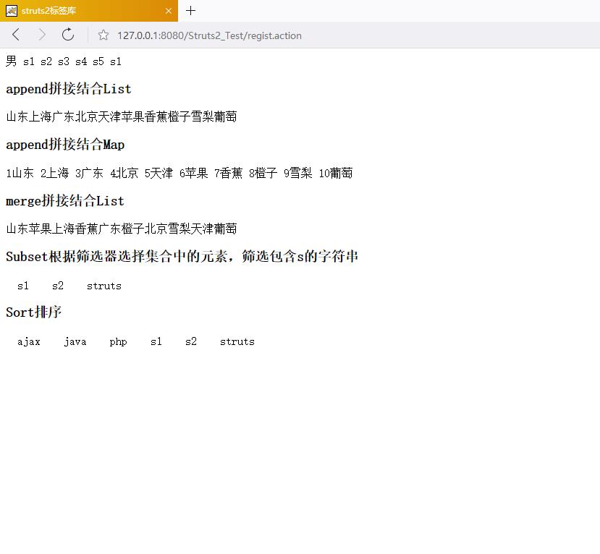Screen dimensions: 600x554
Task: Click s3 in the first line
Action: tap(64, 61)
